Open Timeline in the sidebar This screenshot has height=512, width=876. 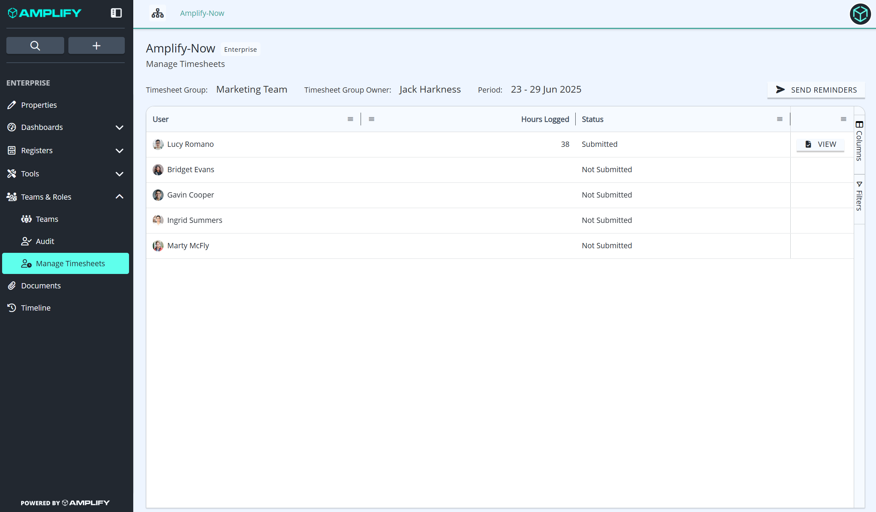click(x=66, y=308)
